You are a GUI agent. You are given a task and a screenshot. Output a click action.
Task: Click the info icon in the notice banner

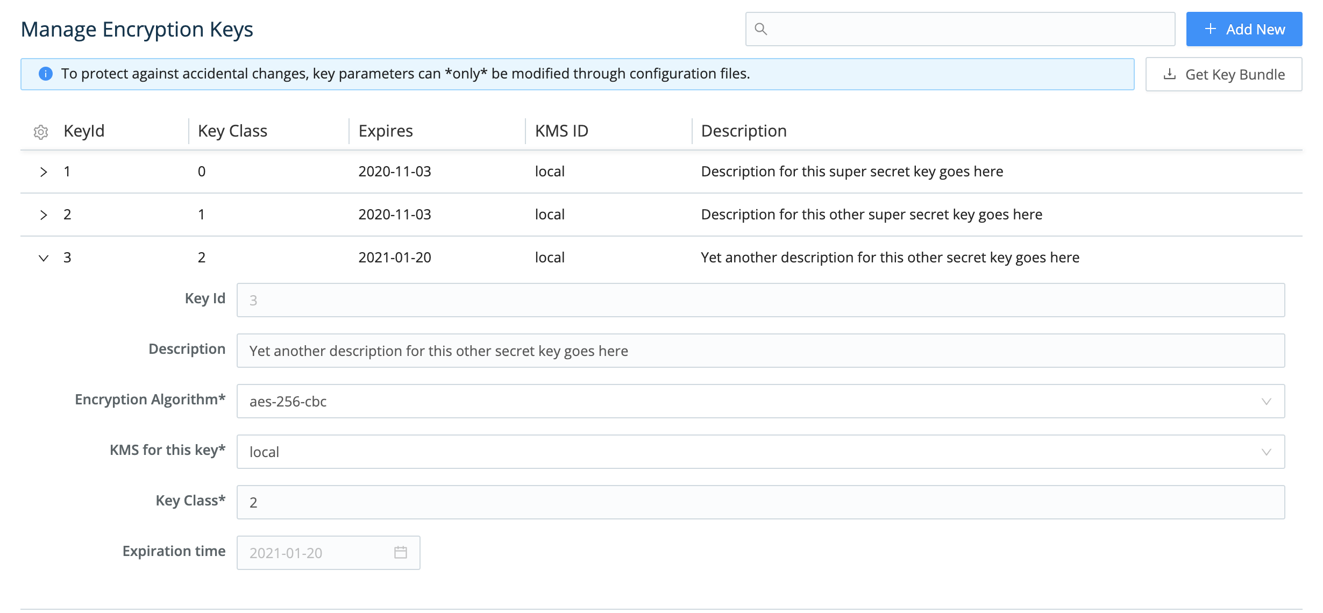[x=46, y=74]
